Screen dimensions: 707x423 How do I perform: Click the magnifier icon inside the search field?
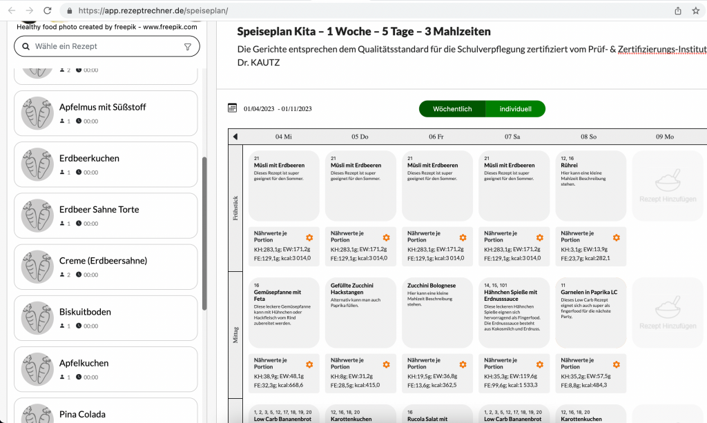[x=24, y=46]
